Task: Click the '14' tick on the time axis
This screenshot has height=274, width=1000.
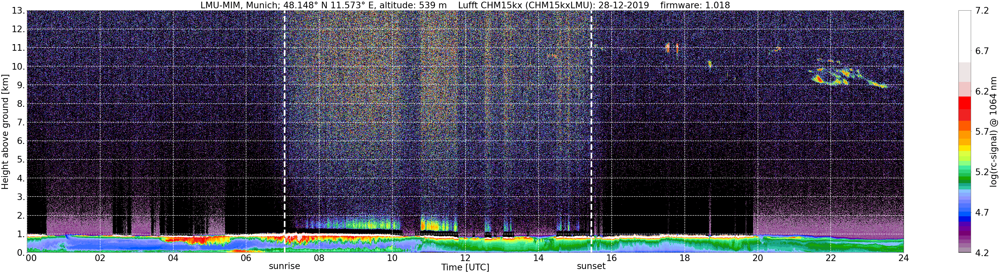Action: tap(538, 258)
